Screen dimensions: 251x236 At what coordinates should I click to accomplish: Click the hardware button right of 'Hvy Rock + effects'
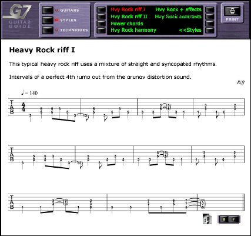(209, 9)
